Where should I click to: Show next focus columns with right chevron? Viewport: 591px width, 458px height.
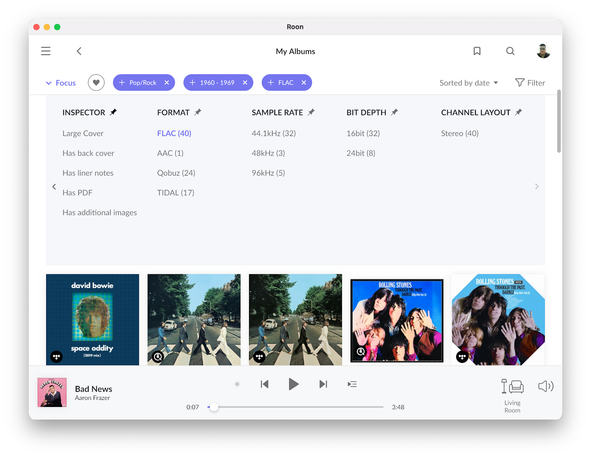[x=537, y=187]
